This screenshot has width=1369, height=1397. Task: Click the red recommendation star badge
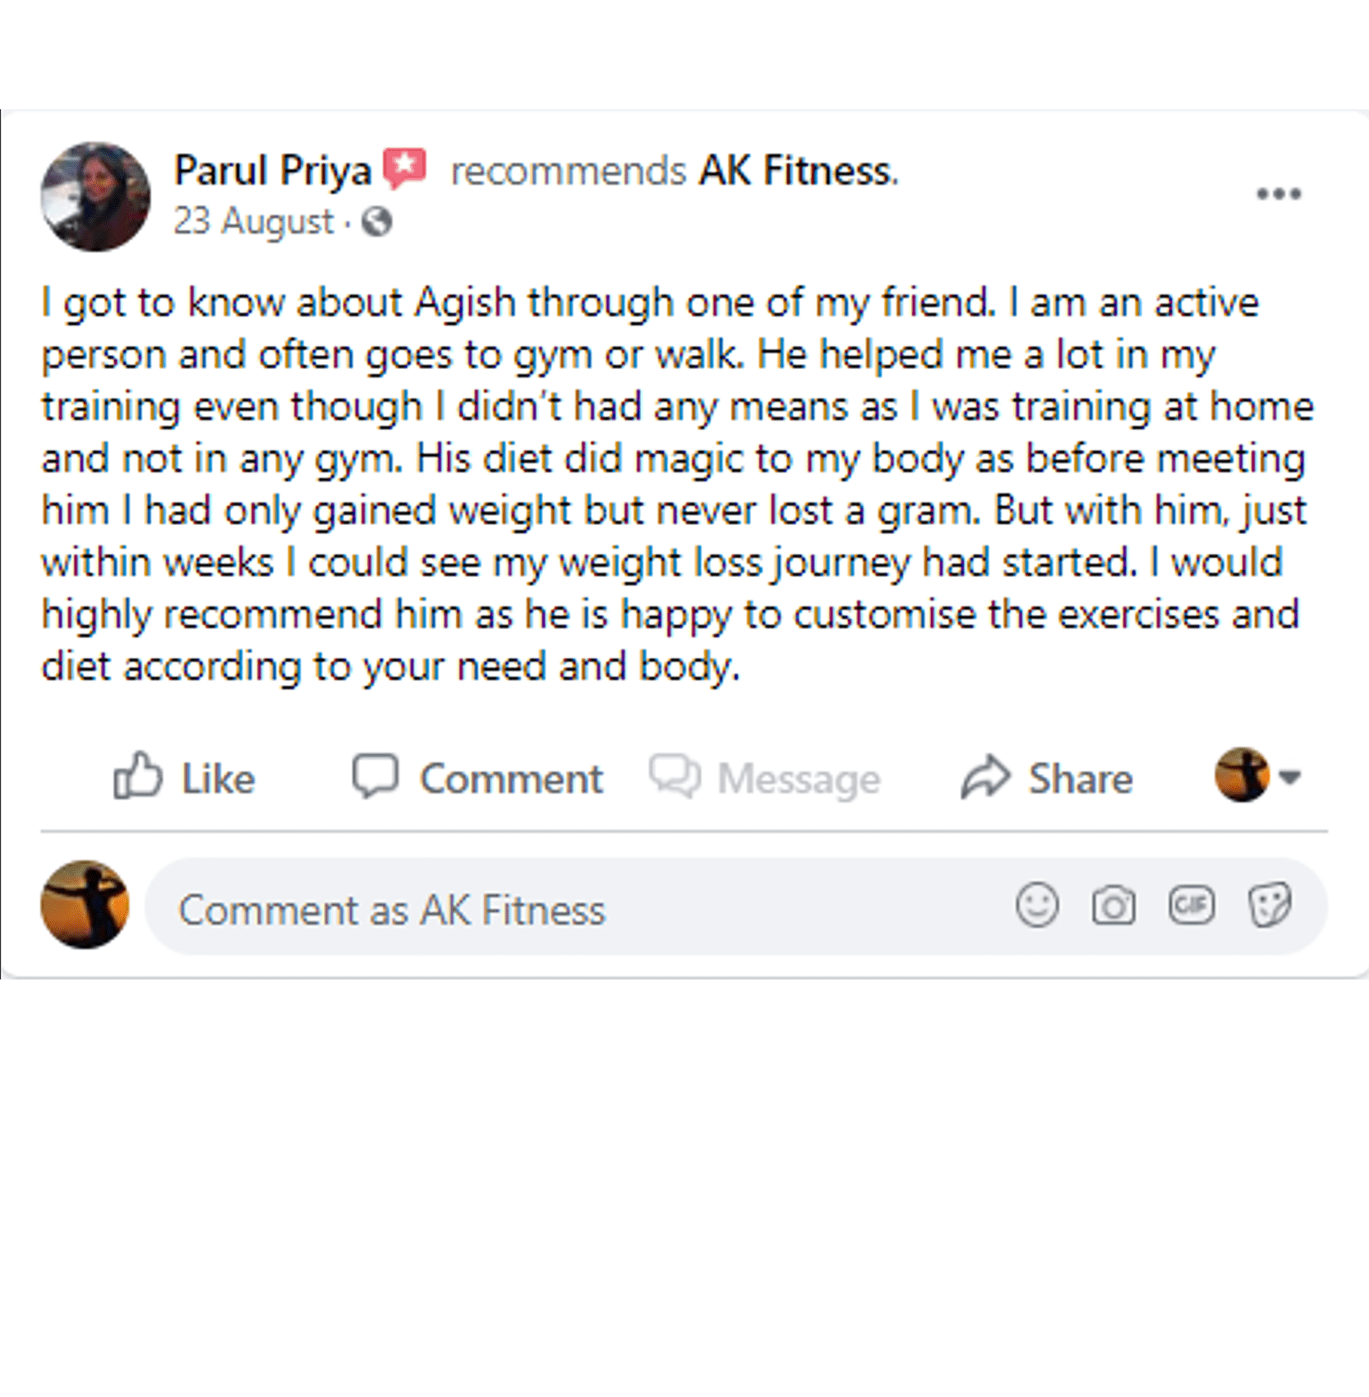[405, 168]
